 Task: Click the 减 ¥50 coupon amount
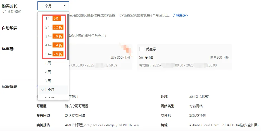[x=146, y=58]
